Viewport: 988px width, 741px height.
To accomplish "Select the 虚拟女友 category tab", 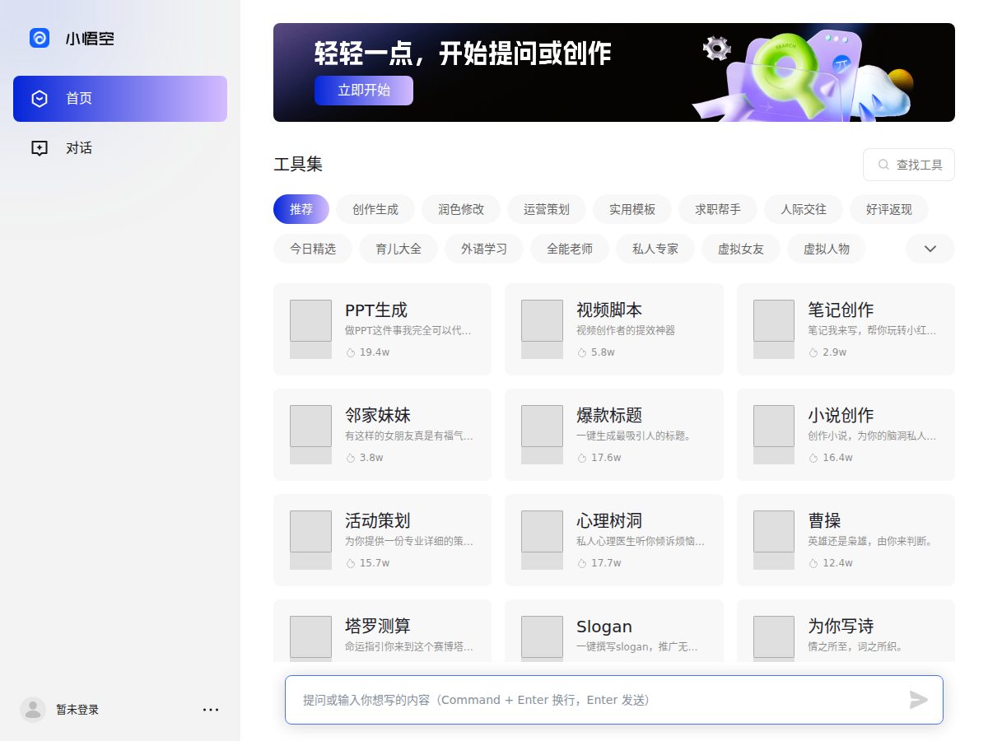I will (741, 249).
